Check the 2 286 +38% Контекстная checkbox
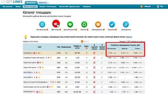 118,77
